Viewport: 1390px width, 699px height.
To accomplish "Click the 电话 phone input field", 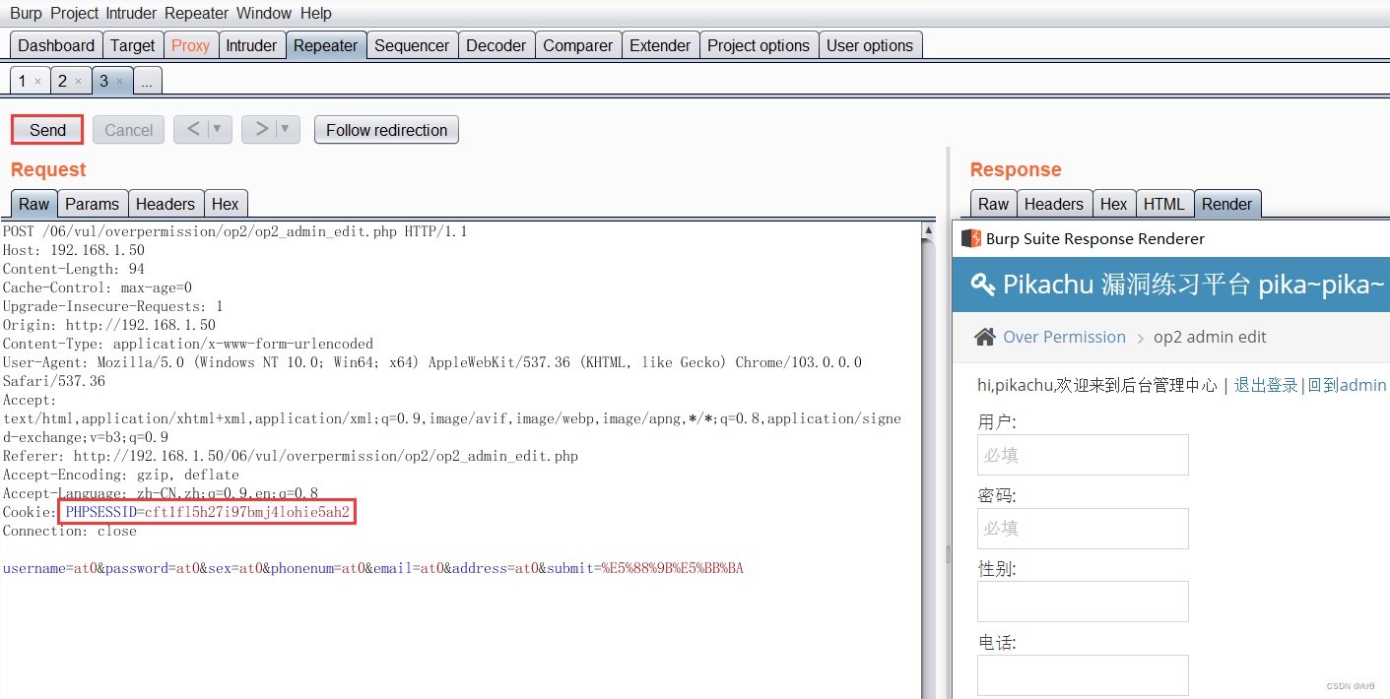I will (1083, 675).
